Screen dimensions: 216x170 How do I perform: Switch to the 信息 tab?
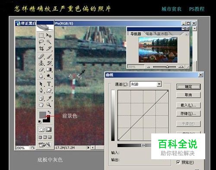click(149, 34)
